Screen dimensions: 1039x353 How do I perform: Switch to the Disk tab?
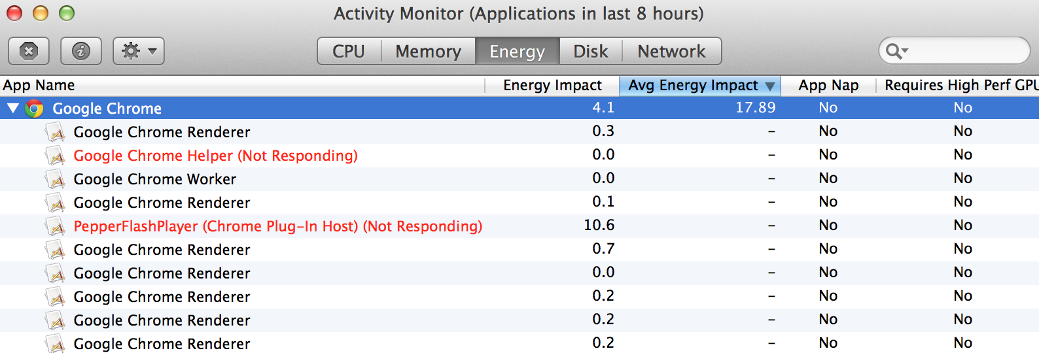click(591, 51)
